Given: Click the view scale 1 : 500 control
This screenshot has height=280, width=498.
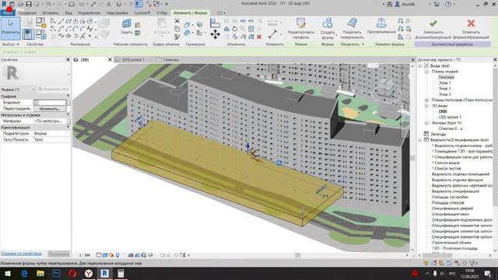Looking at the screenshot, I should (85, 255).
